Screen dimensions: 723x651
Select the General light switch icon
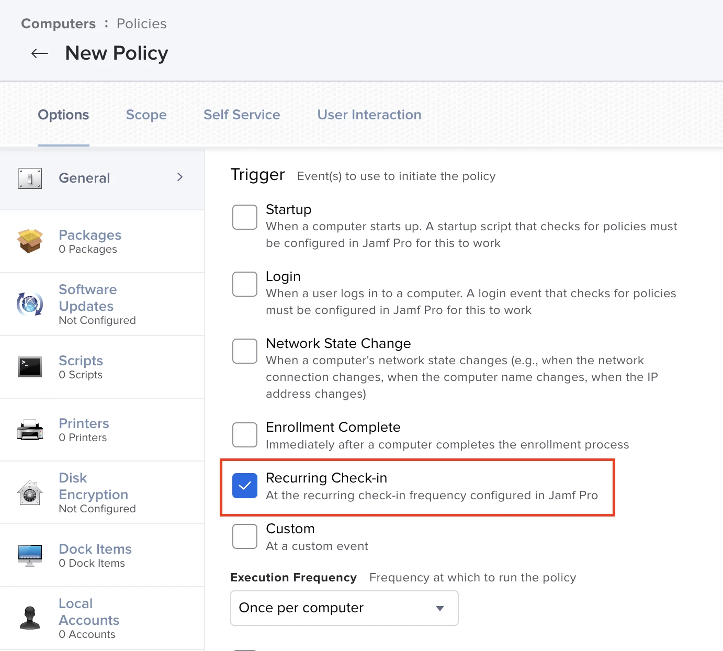click(30, 178)
